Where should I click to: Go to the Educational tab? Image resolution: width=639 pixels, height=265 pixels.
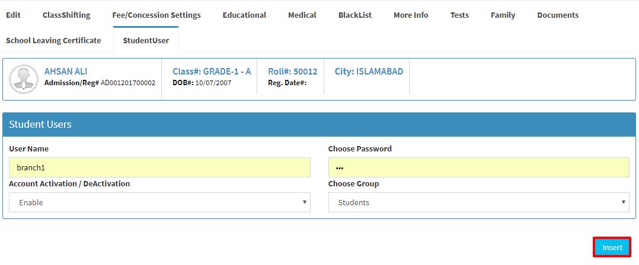pos(244,15)
